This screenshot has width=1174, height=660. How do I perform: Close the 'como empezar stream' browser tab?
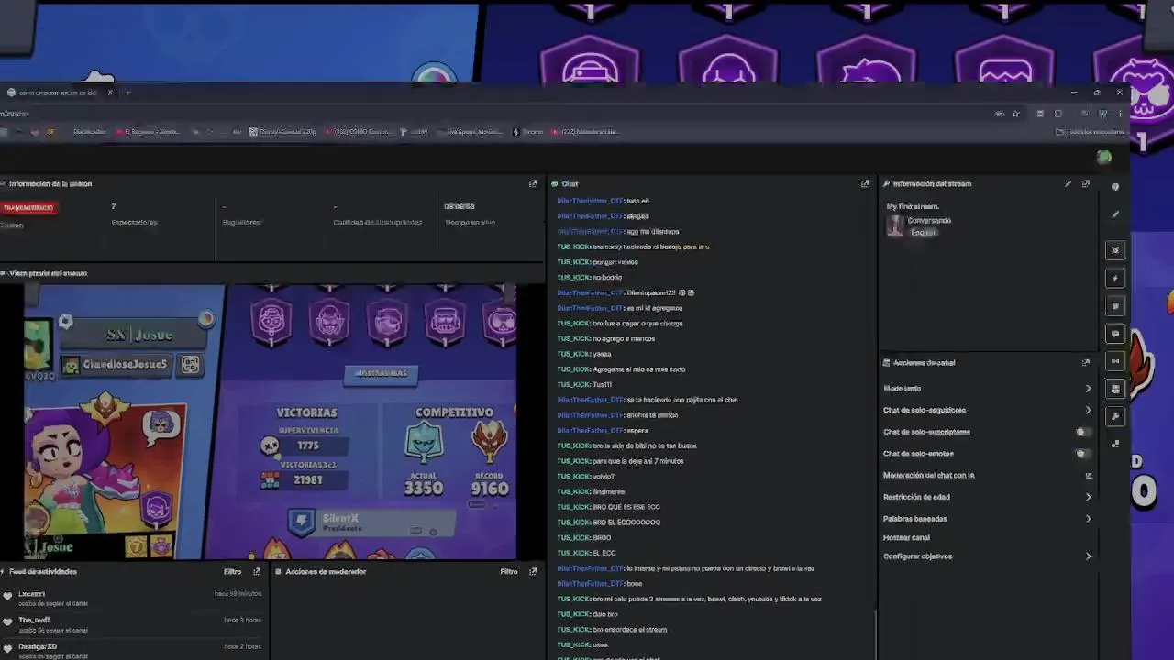pyautogui.click(x=109, y=93)
